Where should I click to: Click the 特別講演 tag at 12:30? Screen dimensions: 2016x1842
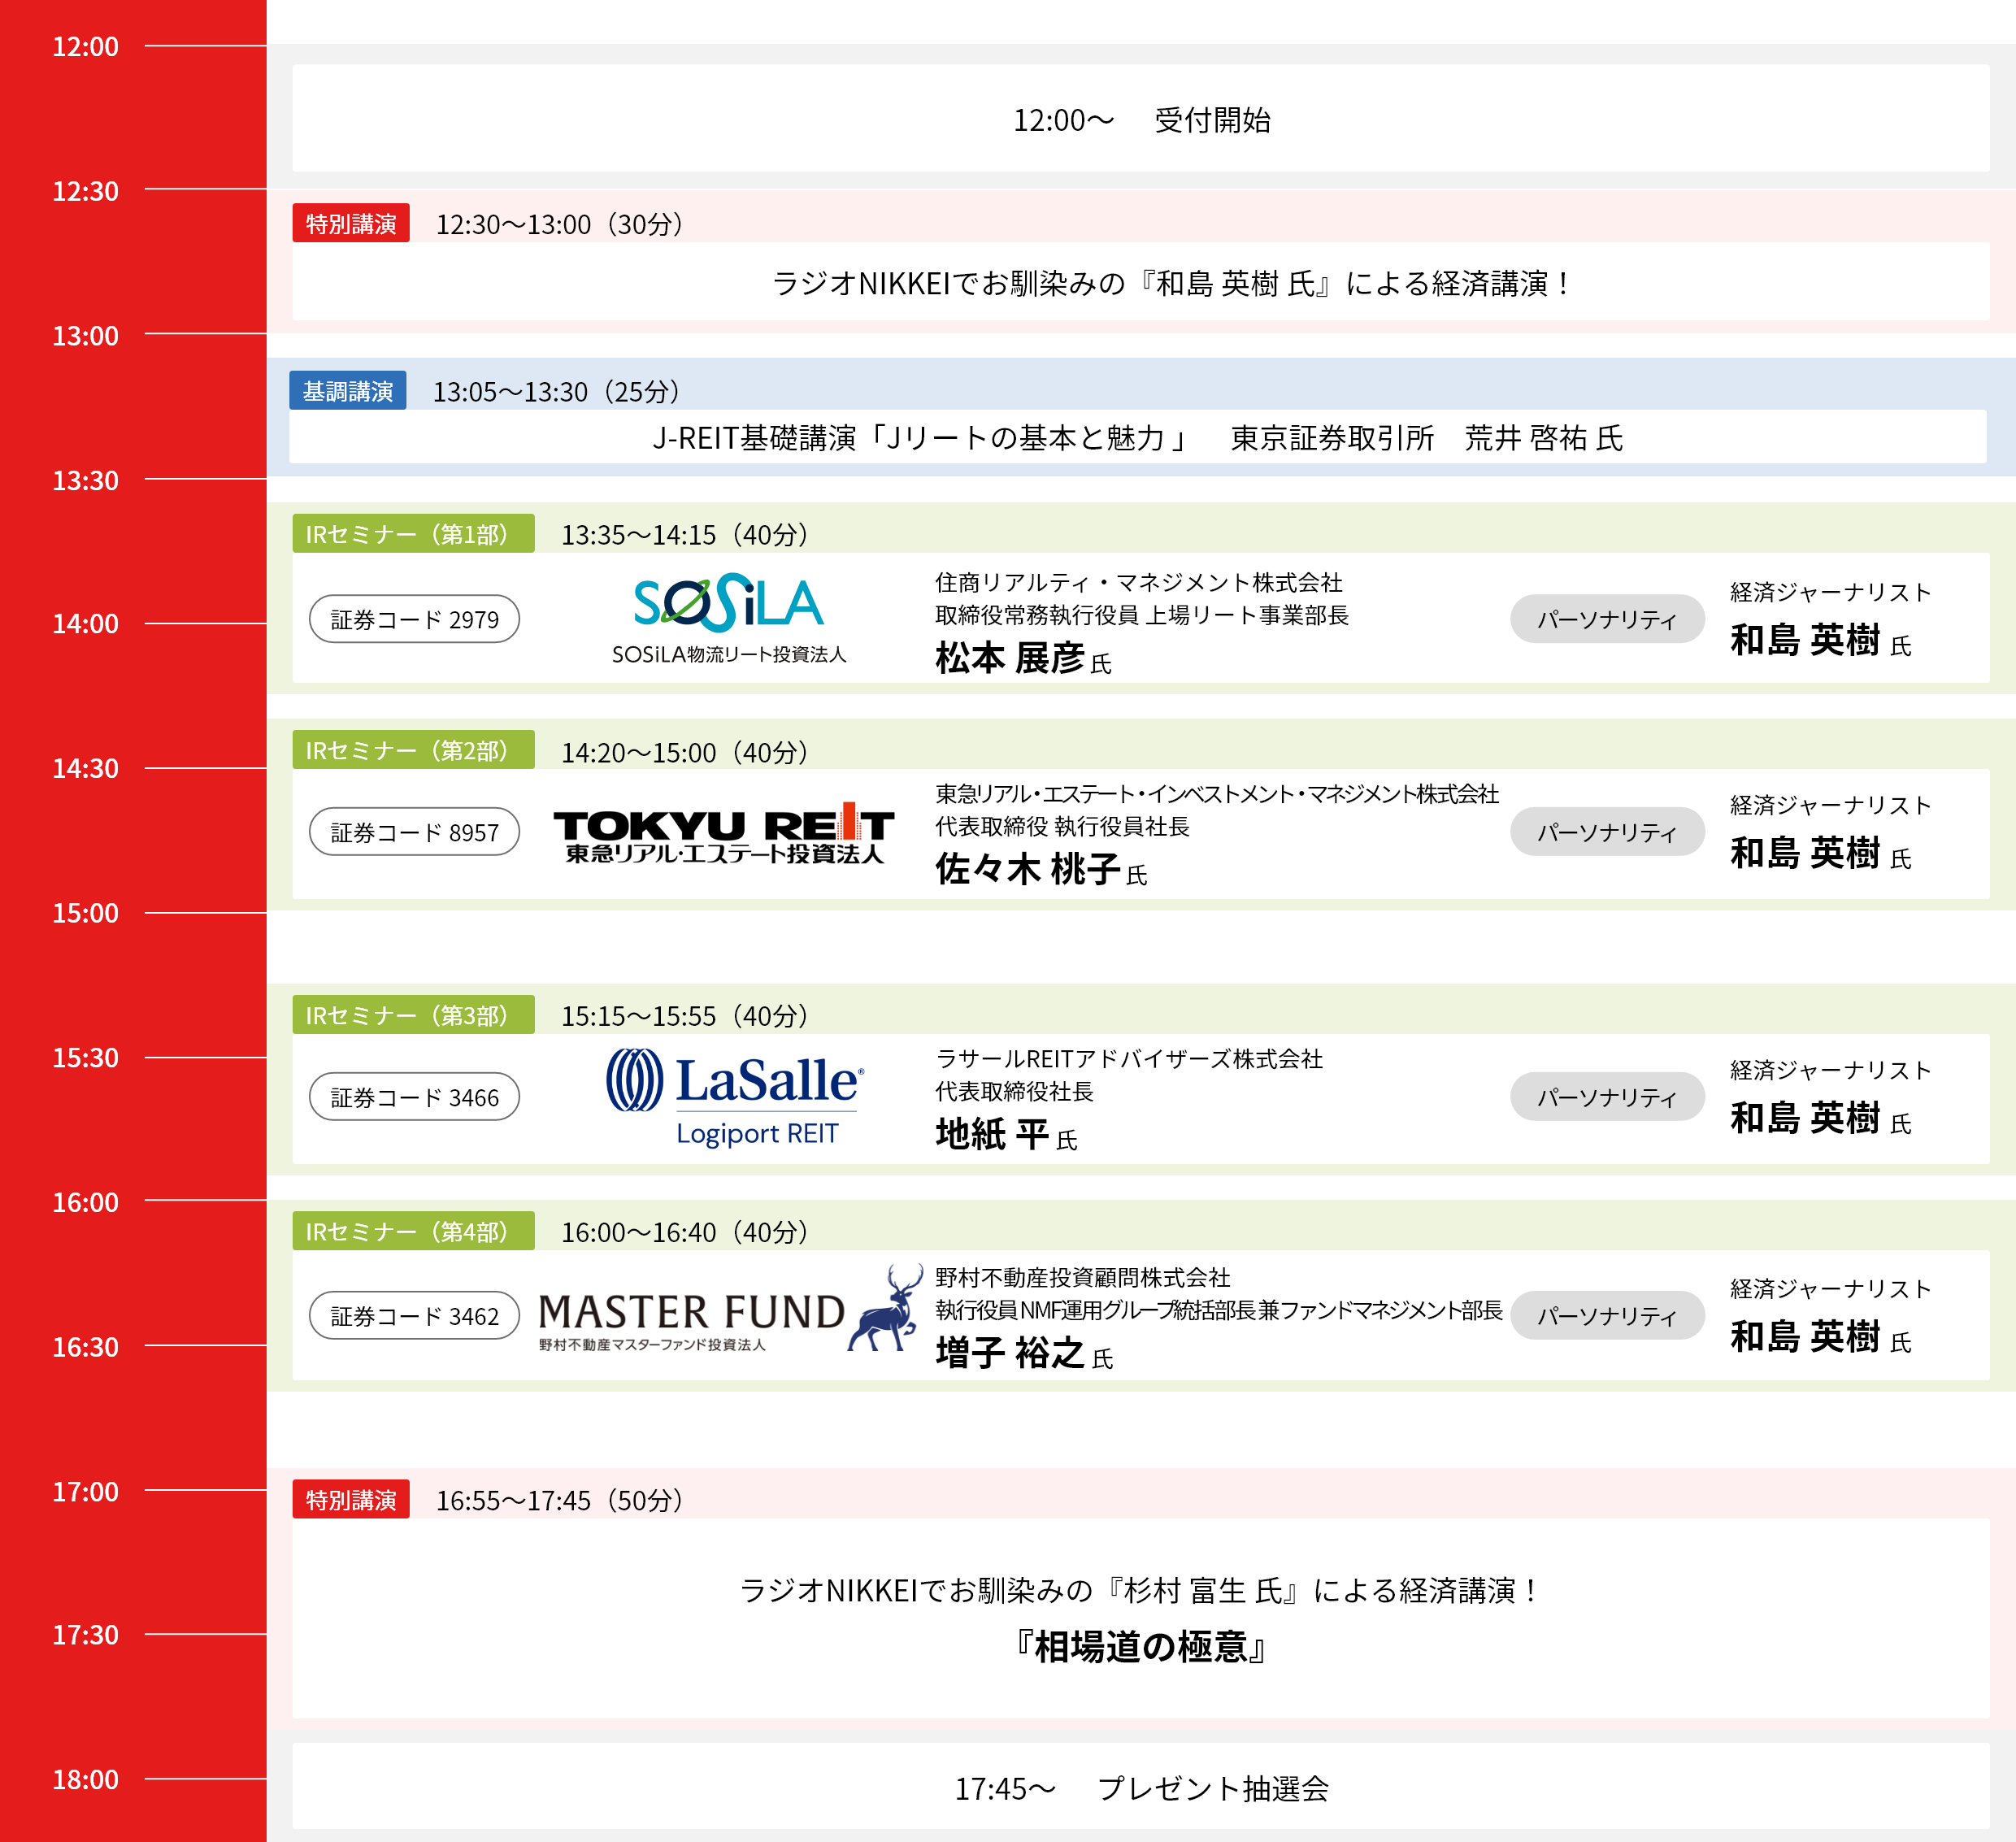(x=351, y=223)
